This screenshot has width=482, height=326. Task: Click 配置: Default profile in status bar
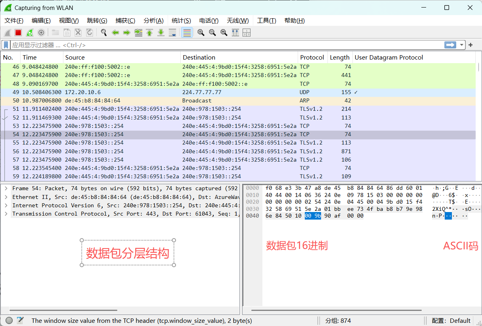tap(451, 320)
